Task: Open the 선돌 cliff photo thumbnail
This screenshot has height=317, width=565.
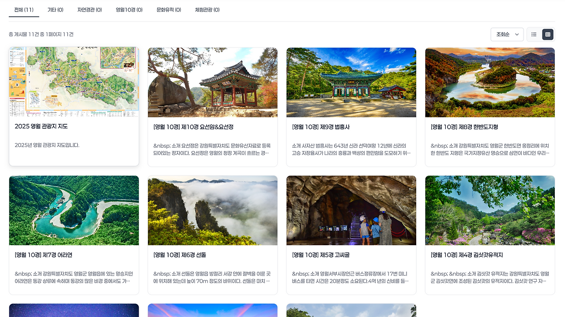Action: tap(213, 210)
